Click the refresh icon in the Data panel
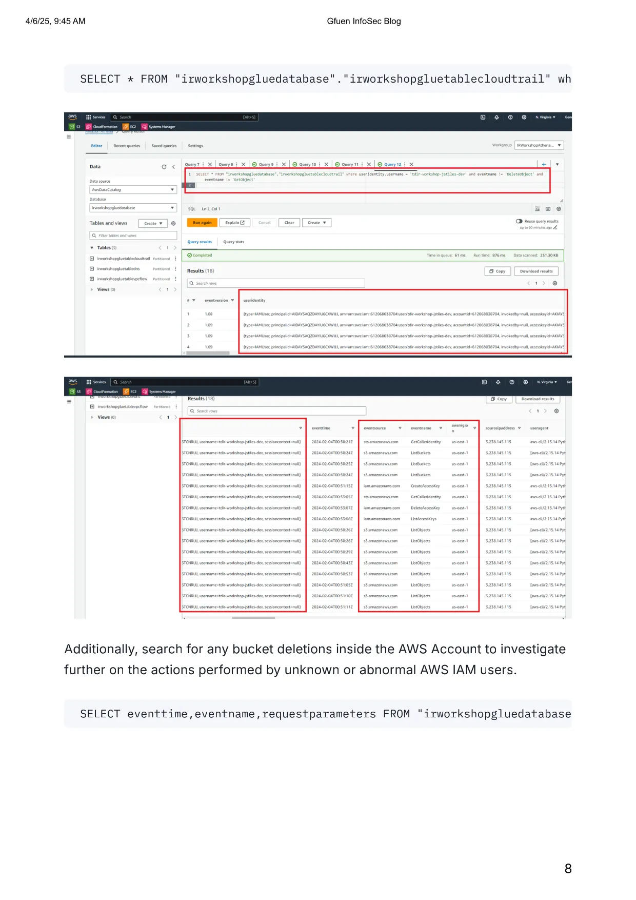Image resolution: width=636 pixels, height=900 pixels. click(x=164, y=167)
